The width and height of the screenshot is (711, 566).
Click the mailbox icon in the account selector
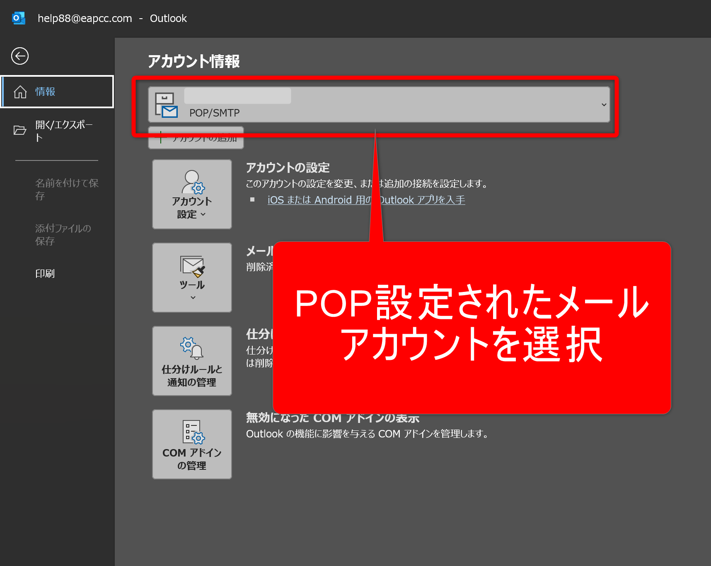166,105
